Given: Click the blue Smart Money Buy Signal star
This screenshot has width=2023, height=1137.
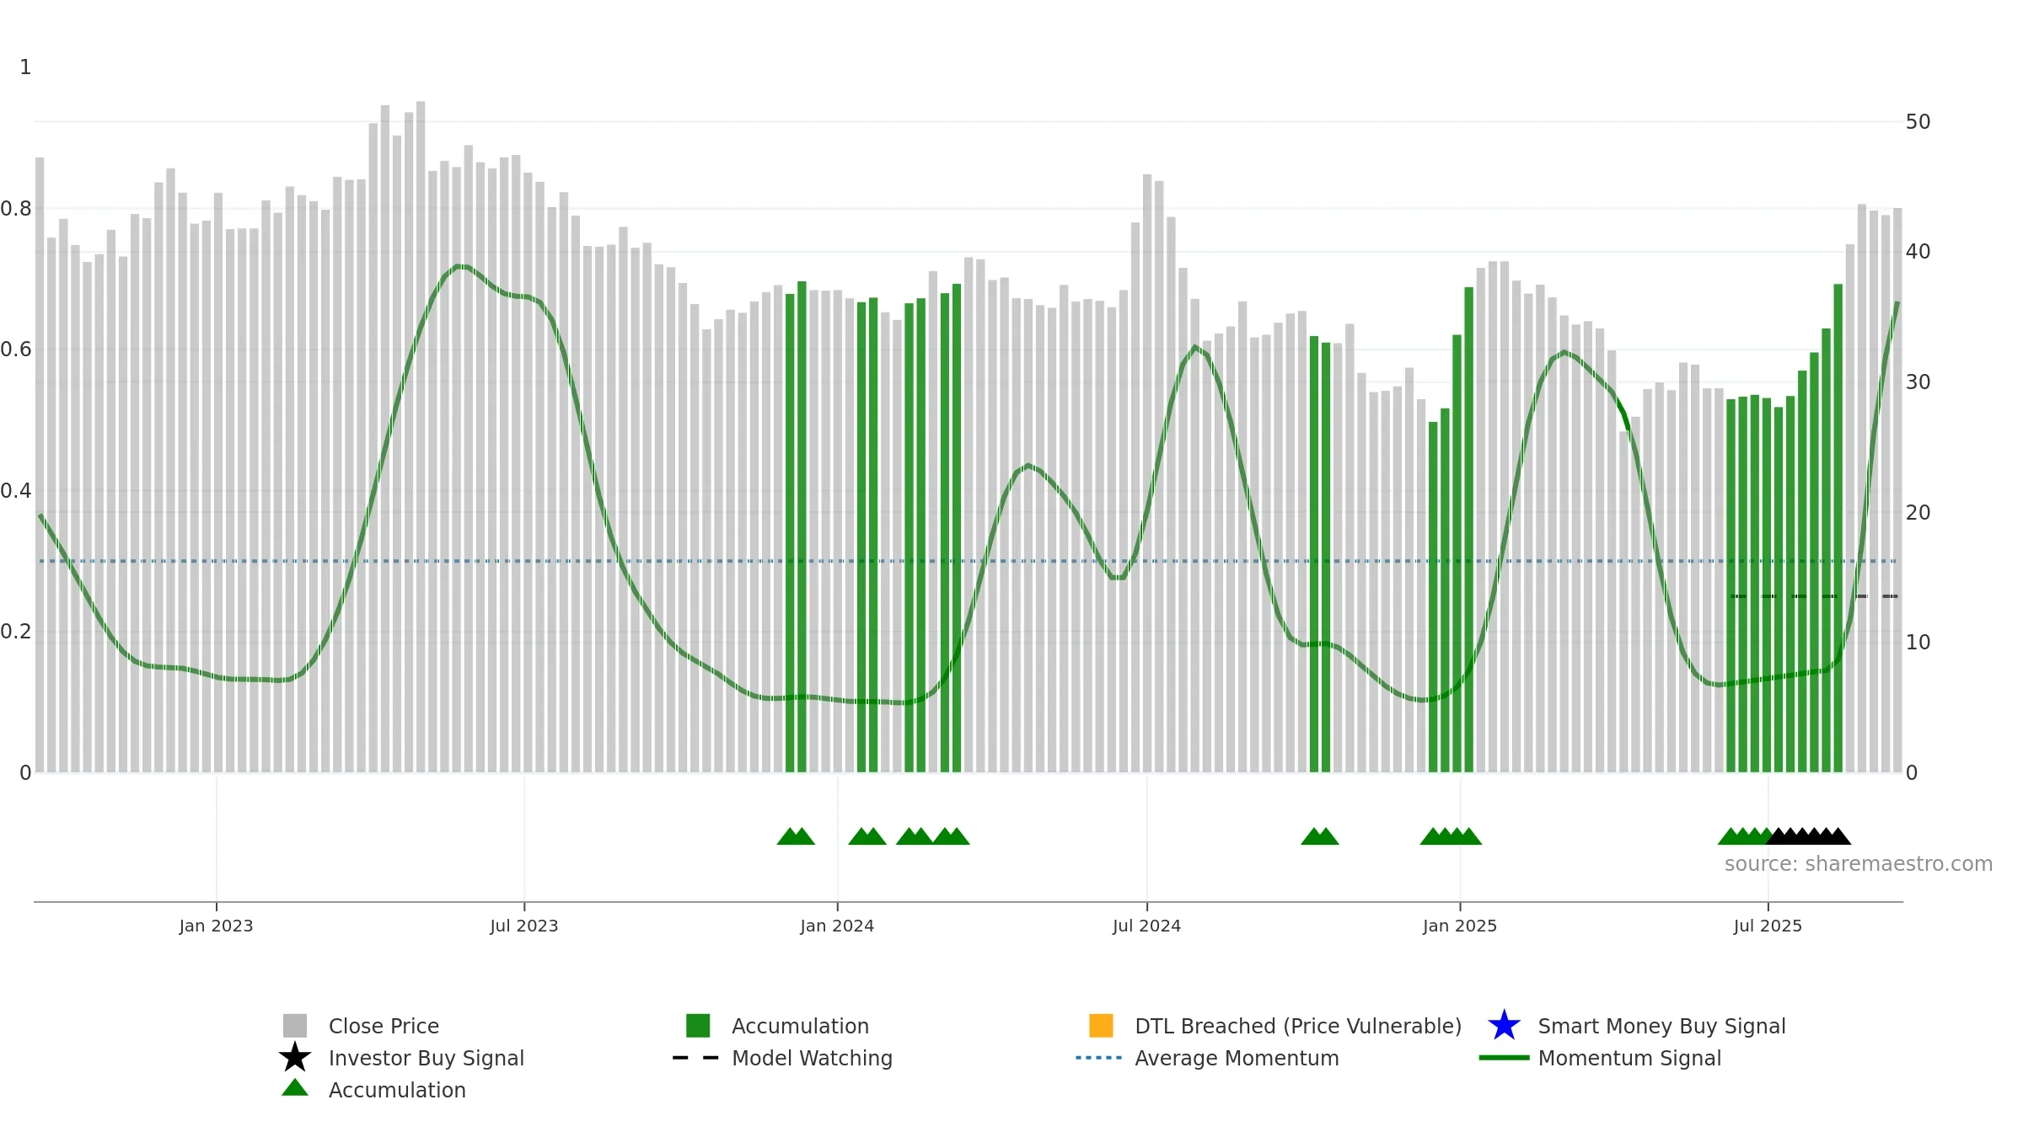Looking at the screenshot, I should pos(1504,1026).
